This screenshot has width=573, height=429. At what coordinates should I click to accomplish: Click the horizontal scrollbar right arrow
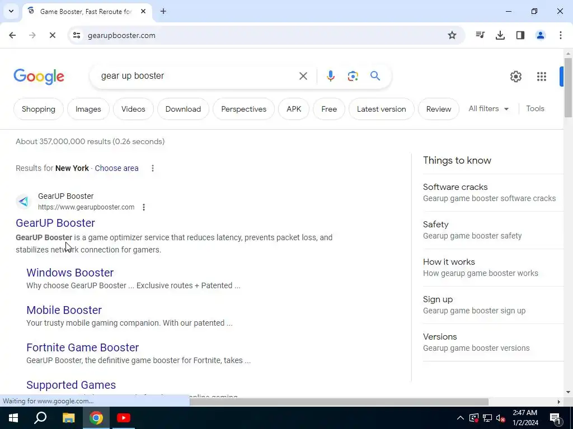tap(559, 402)
